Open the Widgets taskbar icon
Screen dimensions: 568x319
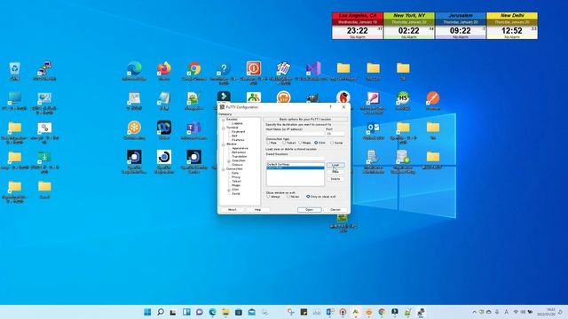[186, 312]
